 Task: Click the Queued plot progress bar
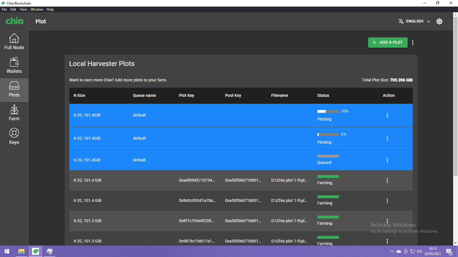pyautogui.click(x=328, y=156)
